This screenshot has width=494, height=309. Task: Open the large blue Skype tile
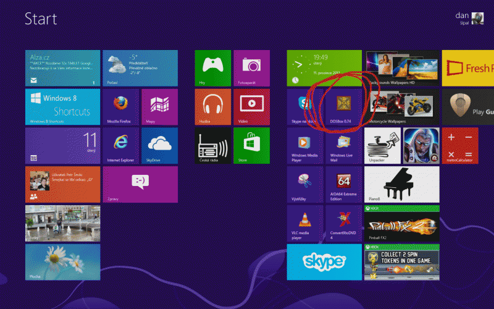point(324,262)
